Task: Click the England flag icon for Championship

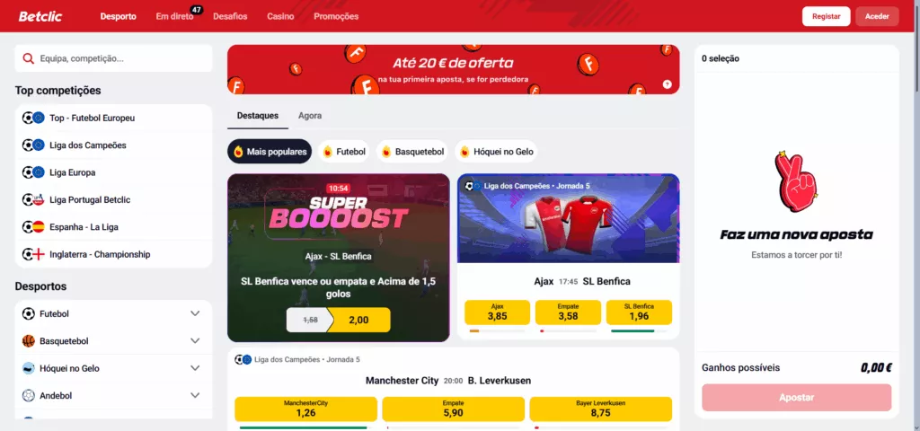Action: pyautogui.click(x=39, y=254)
